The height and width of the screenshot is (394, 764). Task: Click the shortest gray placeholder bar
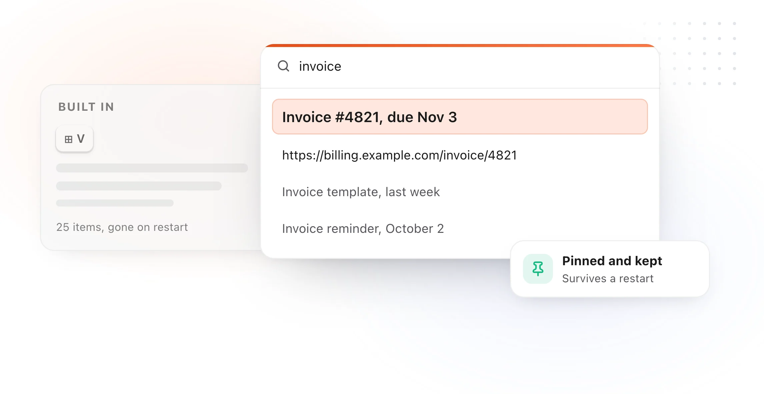[115, 203]
